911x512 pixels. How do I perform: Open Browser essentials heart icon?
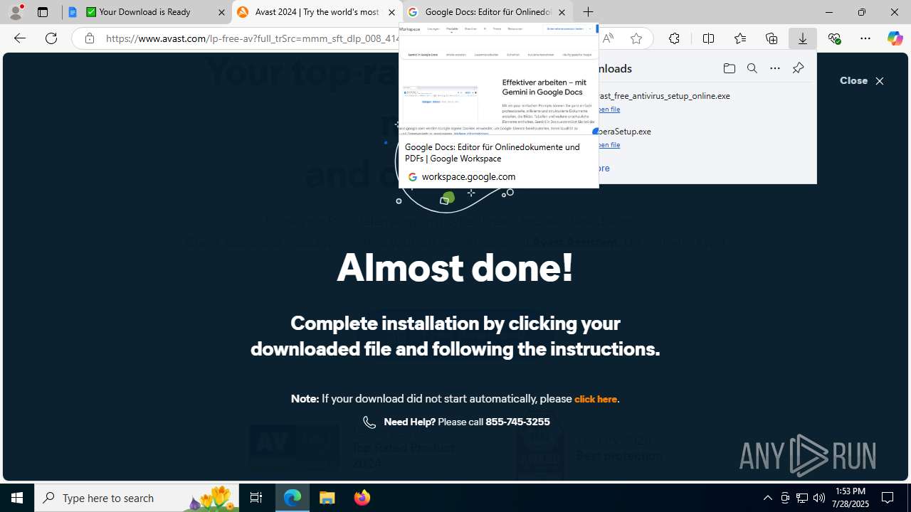coord(834,38)
